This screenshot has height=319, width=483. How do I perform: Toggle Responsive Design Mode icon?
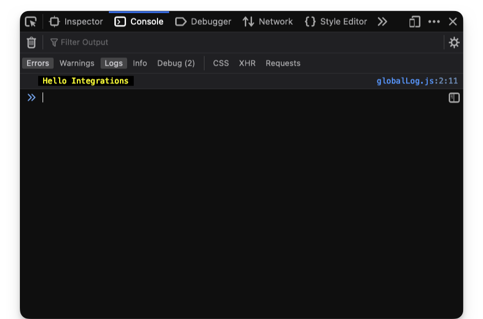[414, 22]
